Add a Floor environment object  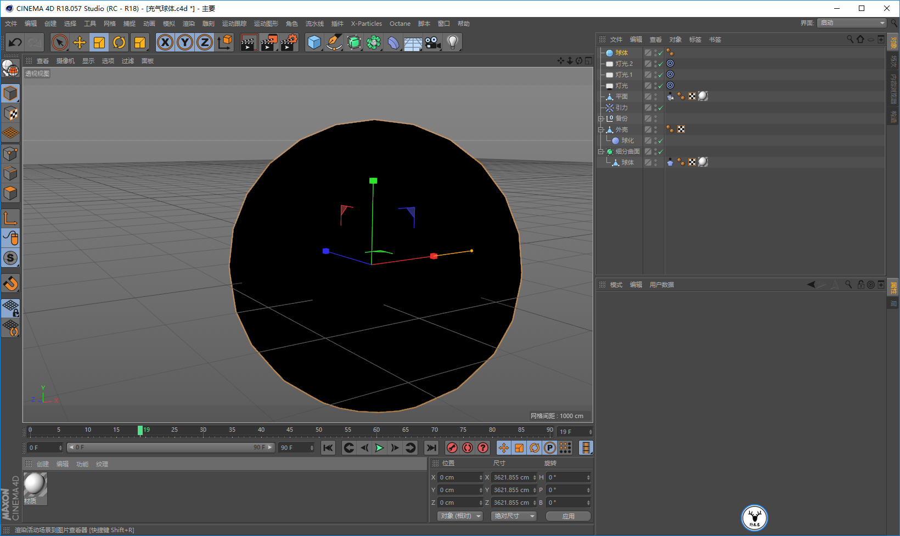click(x=413, y=42)
